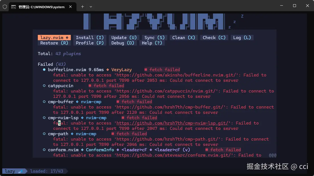Open the cmp-nvim-lsp GitHub URL link
Screen dimensions: 314x176
[x=172, y=123]
